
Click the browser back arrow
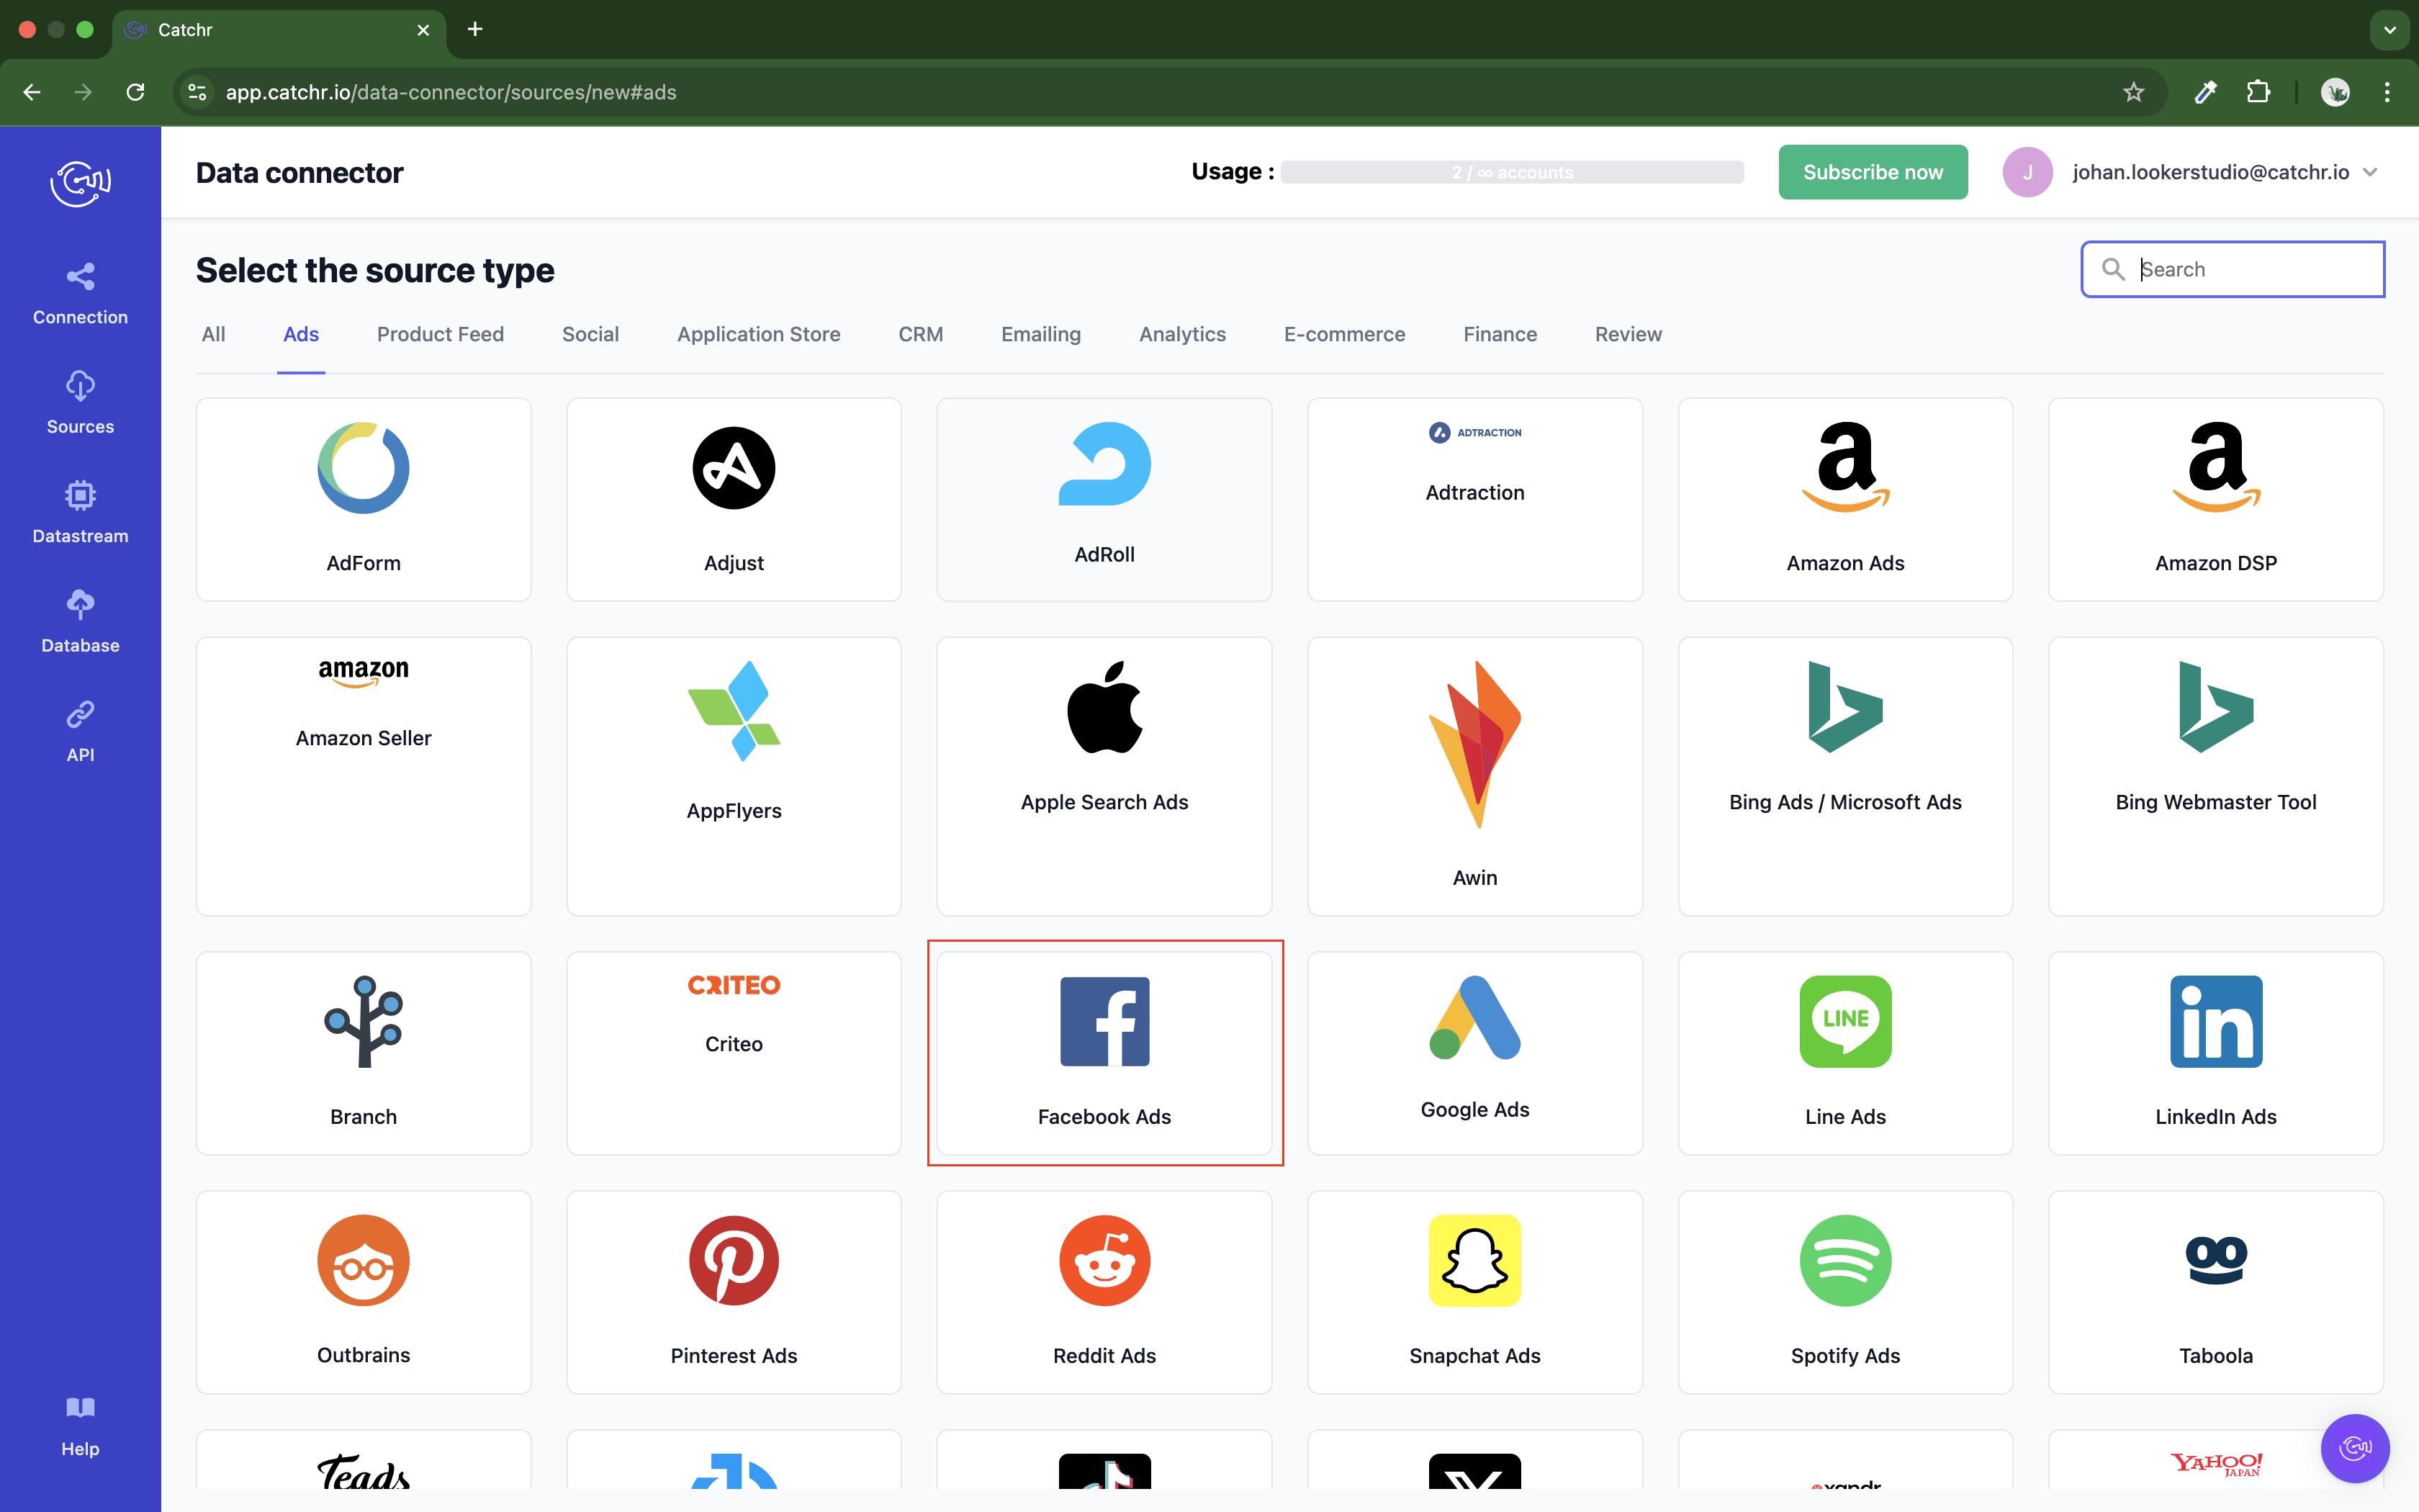point(32,92)
